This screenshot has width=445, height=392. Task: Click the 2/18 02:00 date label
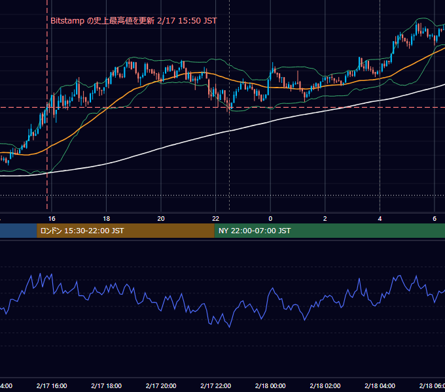point(325,385)
